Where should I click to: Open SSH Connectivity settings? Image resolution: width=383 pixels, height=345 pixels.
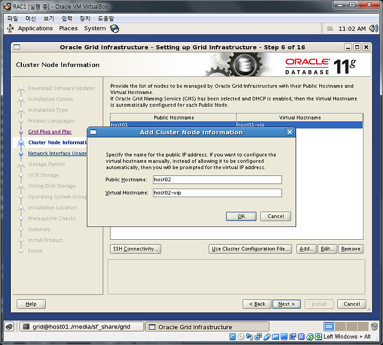click(x=136, y=249)
